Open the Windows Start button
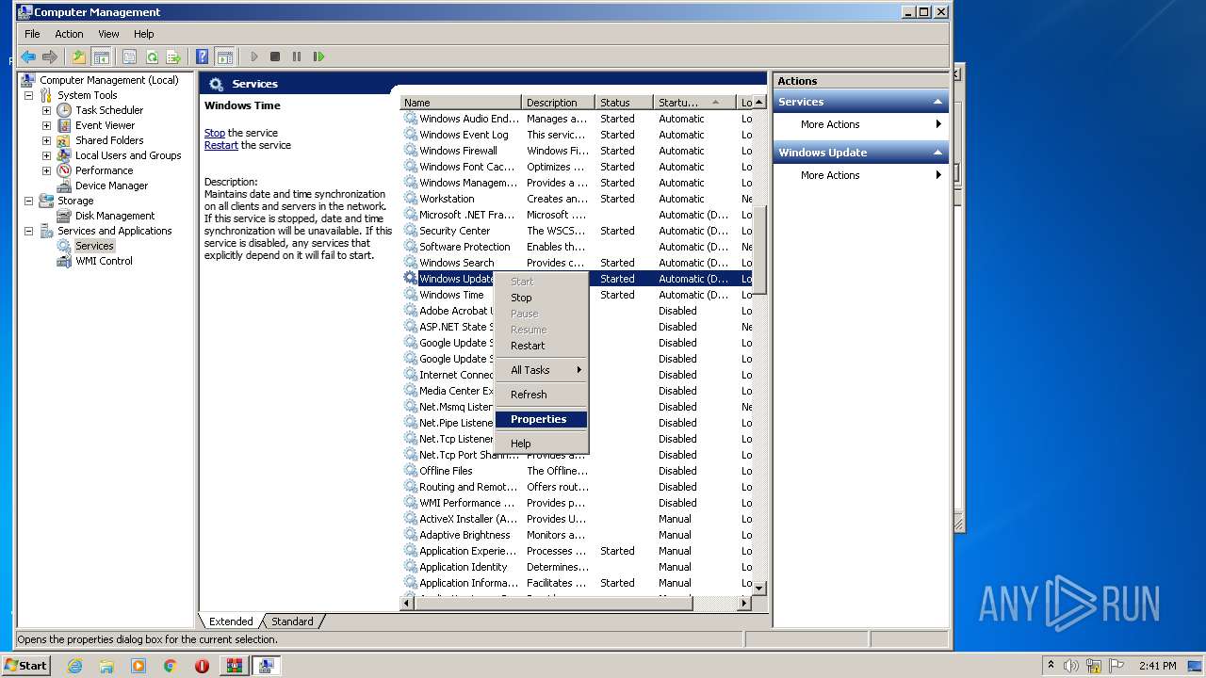 pyautogui.click(x=25, y=665)
